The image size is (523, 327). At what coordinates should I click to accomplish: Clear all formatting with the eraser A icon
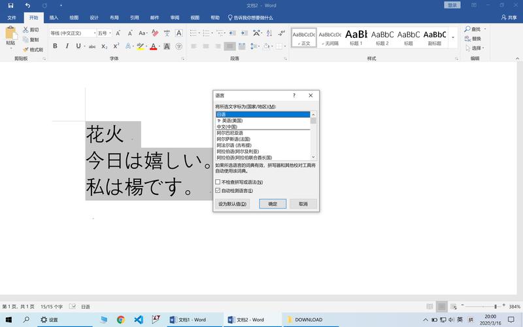(155, 33)
